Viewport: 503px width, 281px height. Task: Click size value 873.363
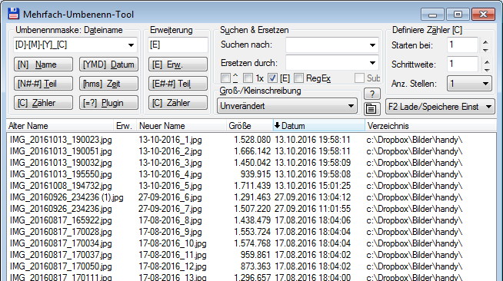click(255, 266)
